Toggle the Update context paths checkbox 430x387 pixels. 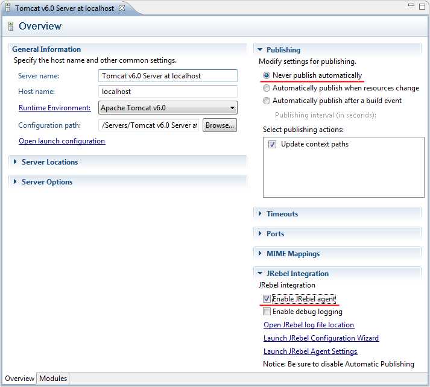pyautogui.click(x=272, y=144)
